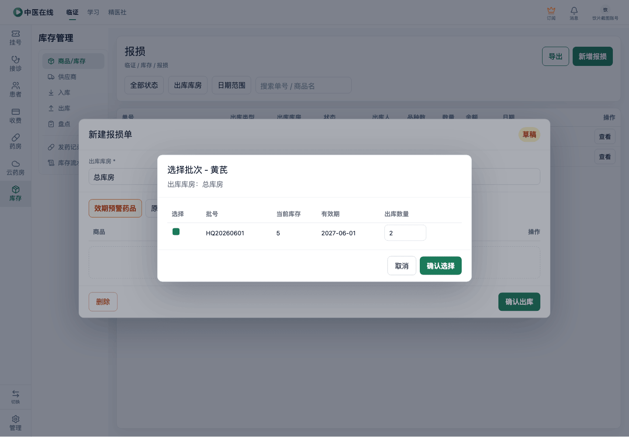Click the 草稿 status badge
629x437 pixels.
tap(529, 134)
